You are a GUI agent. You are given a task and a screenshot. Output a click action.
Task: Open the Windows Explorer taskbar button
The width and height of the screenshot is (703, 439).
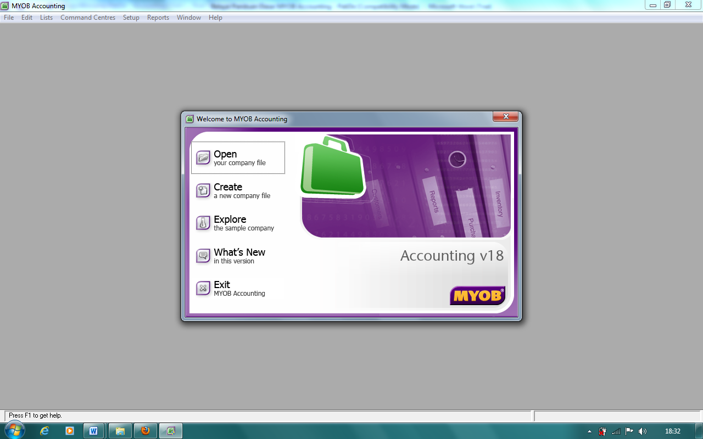pos(120,431)
